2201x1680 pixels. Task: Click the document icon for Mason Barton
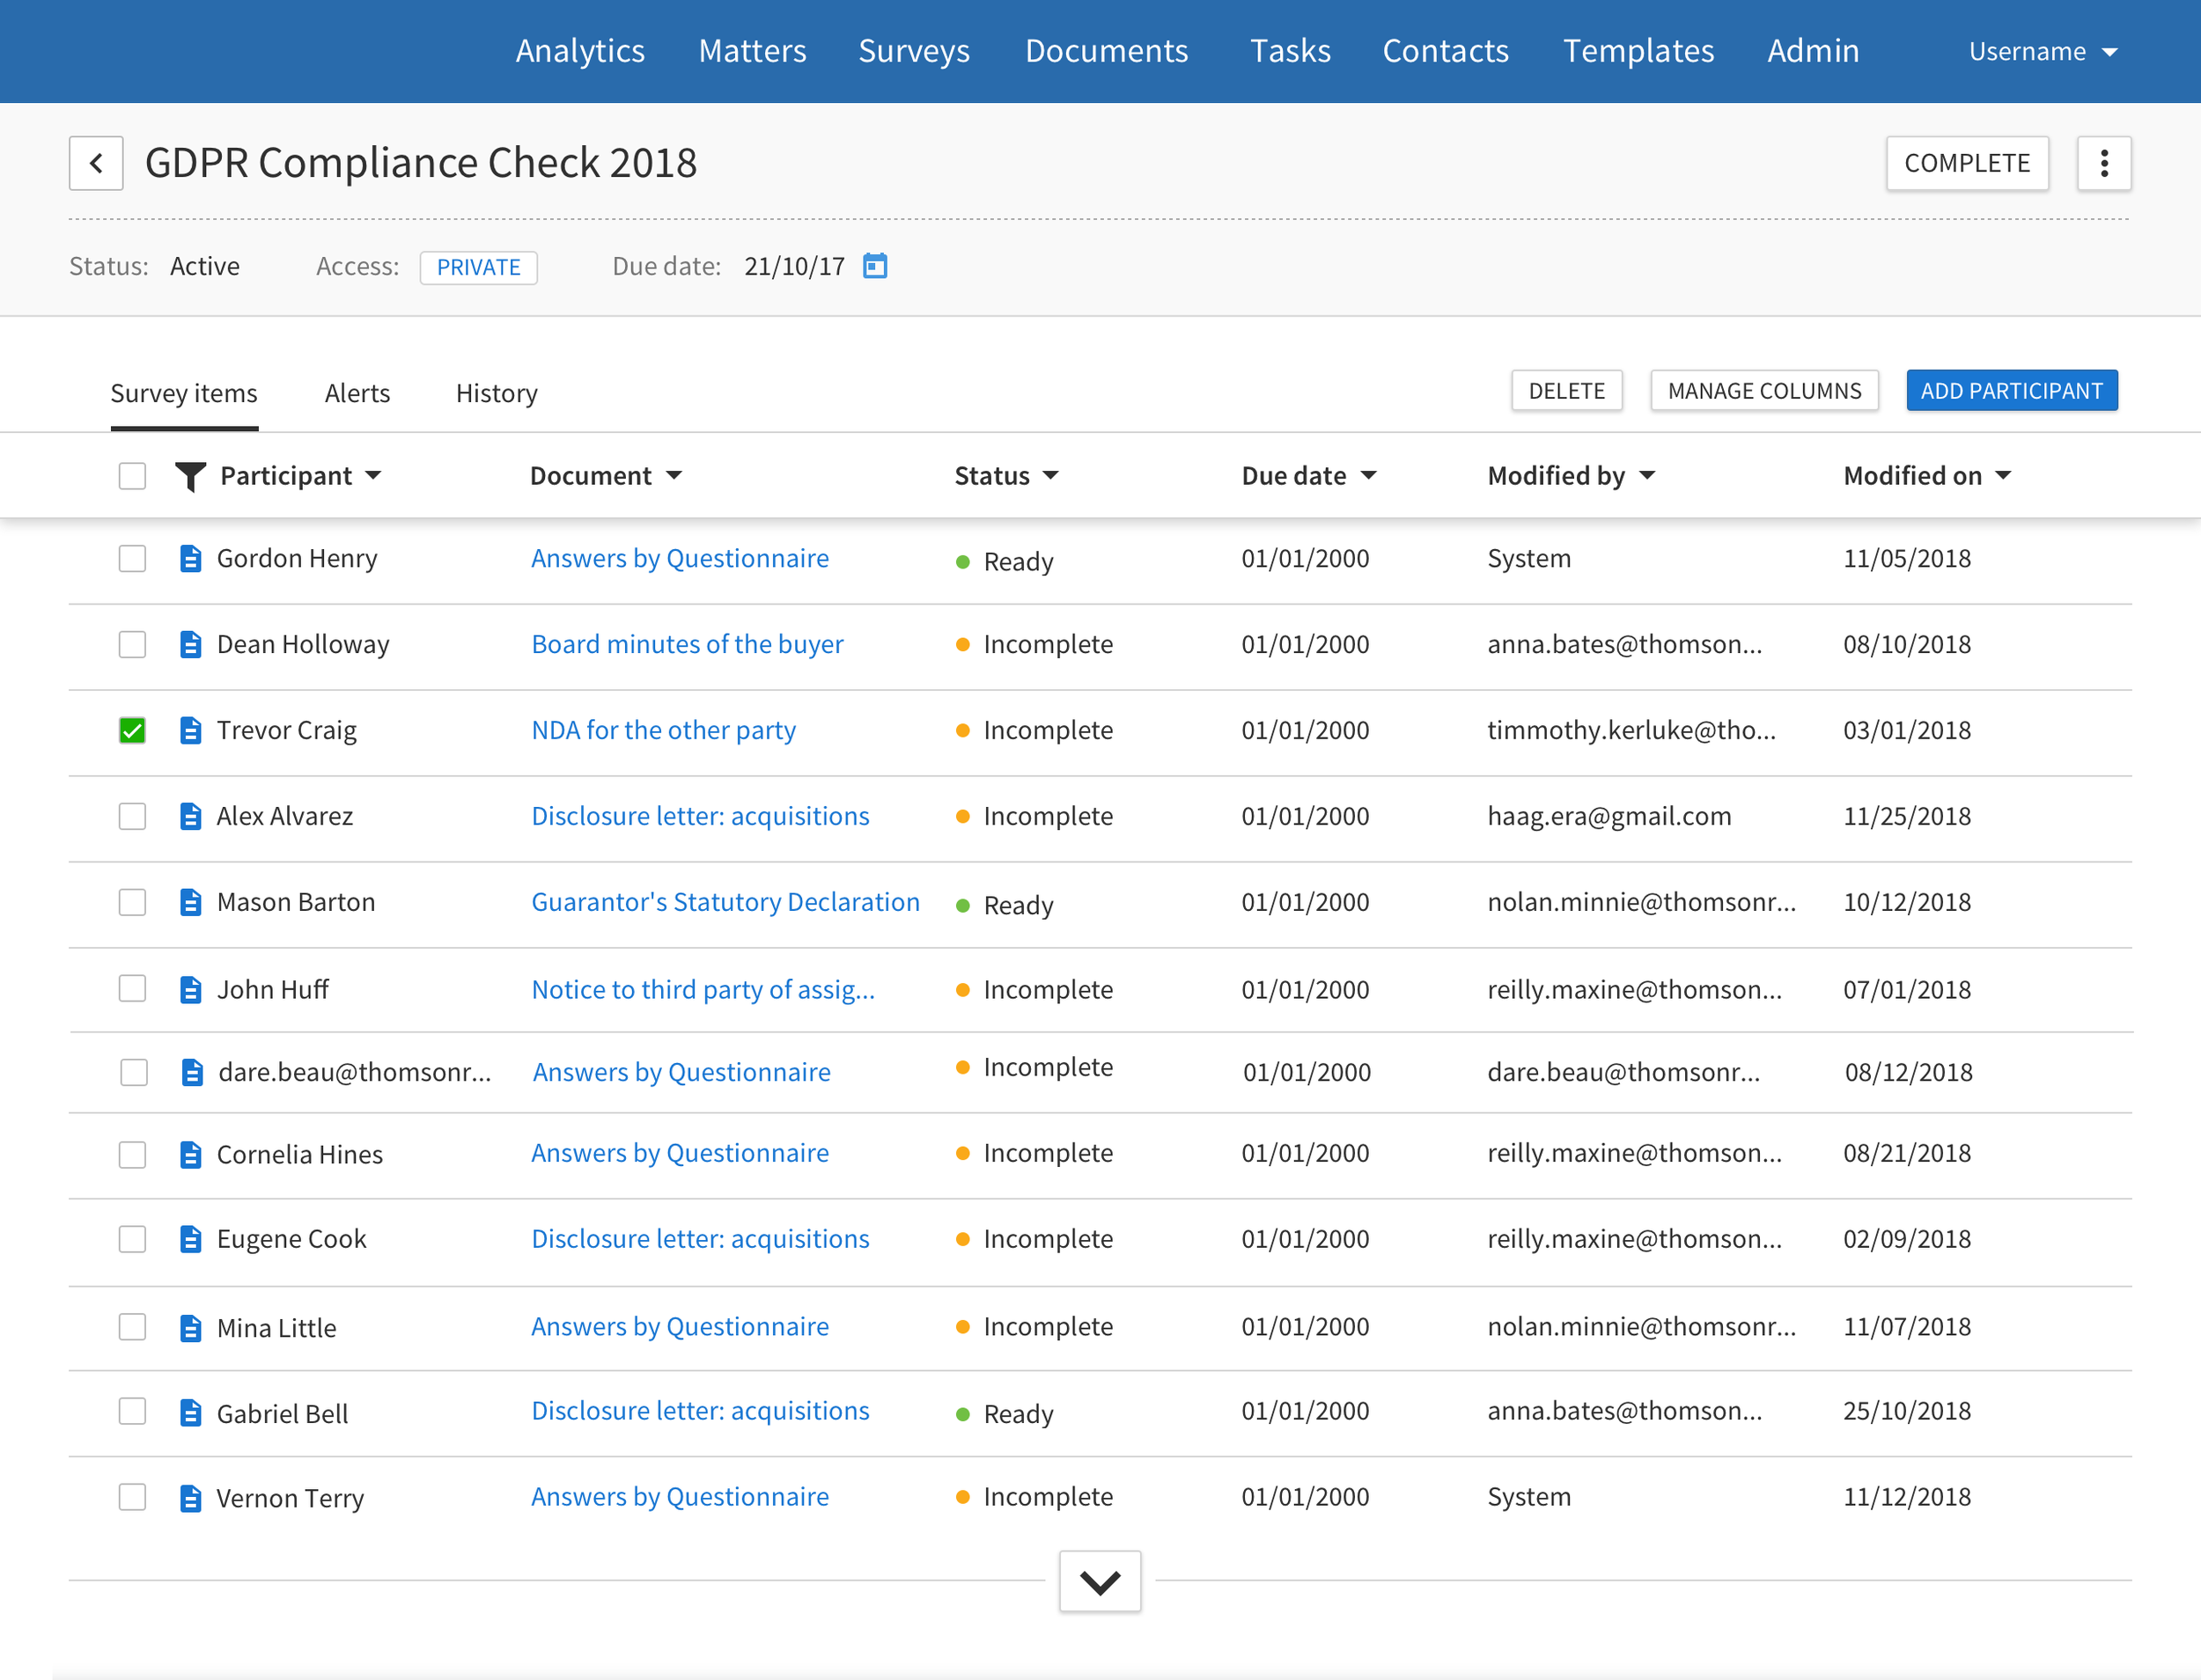click(x=190, y=902)
